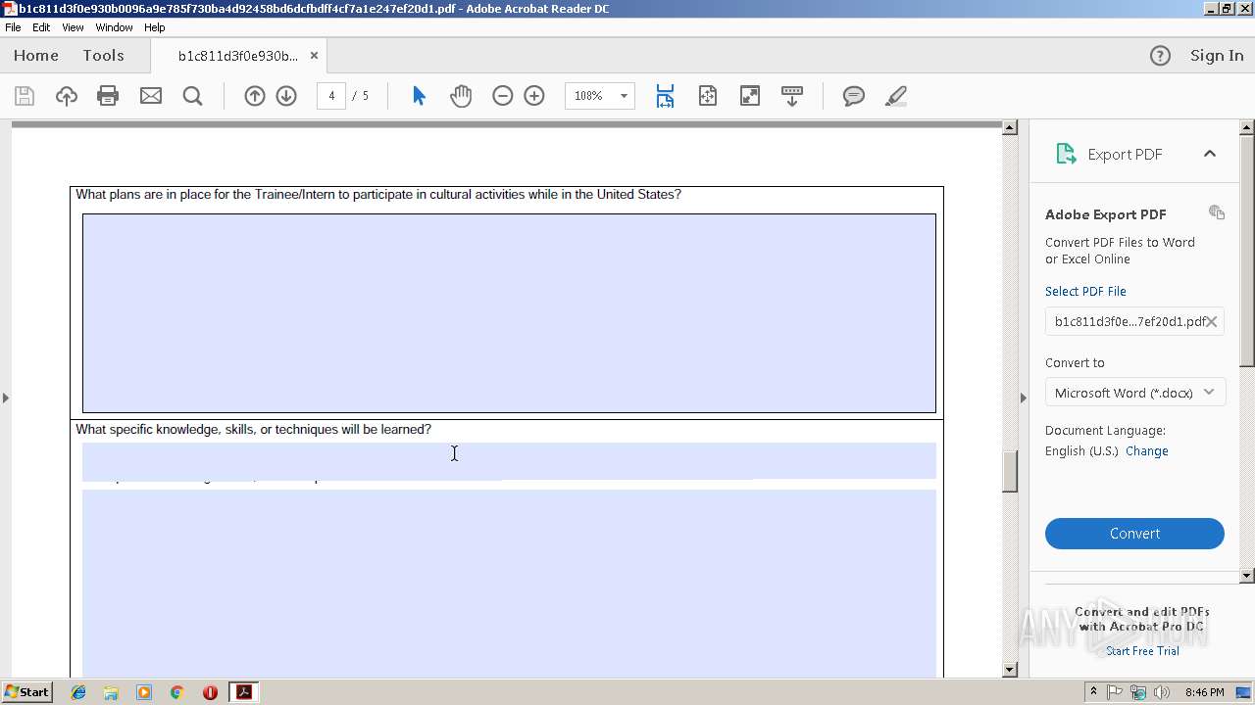Switch to the Home tab
1255x705 pixels.
point(36,56)
